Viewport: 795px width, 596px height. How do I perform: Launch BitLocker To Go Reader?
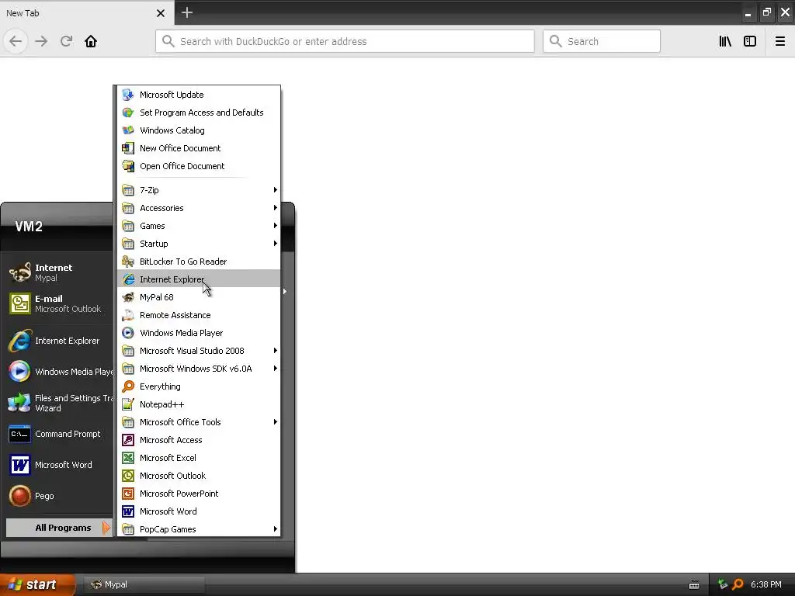(199, 262)
